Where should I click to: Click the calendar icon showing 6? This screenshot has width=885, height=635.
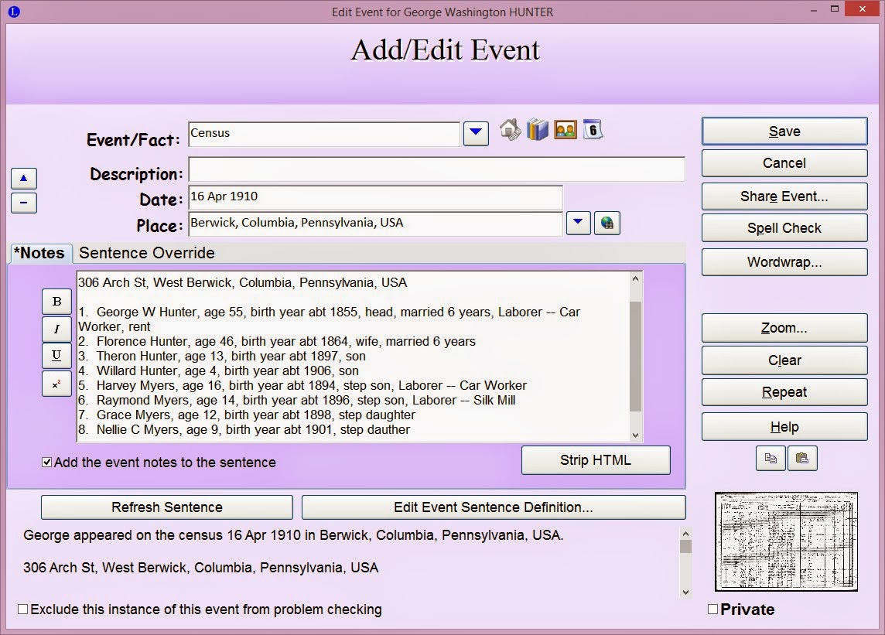pos(593,130)
